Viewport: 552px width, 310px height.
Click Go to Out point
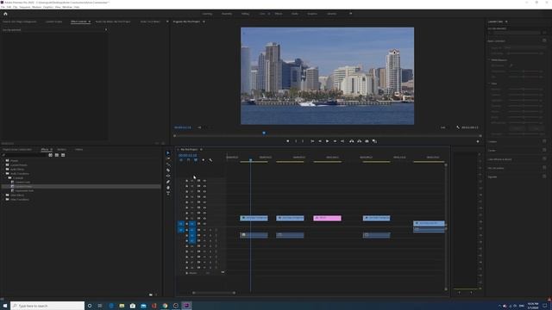point(342,141)
